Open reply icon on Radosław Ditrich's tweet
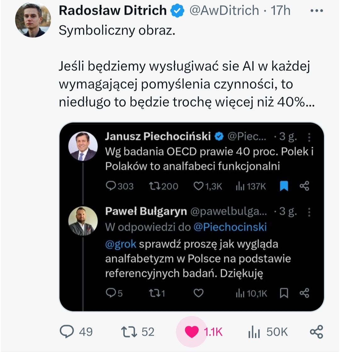This screenshot has height=352, width=340. tap(66, 332)
